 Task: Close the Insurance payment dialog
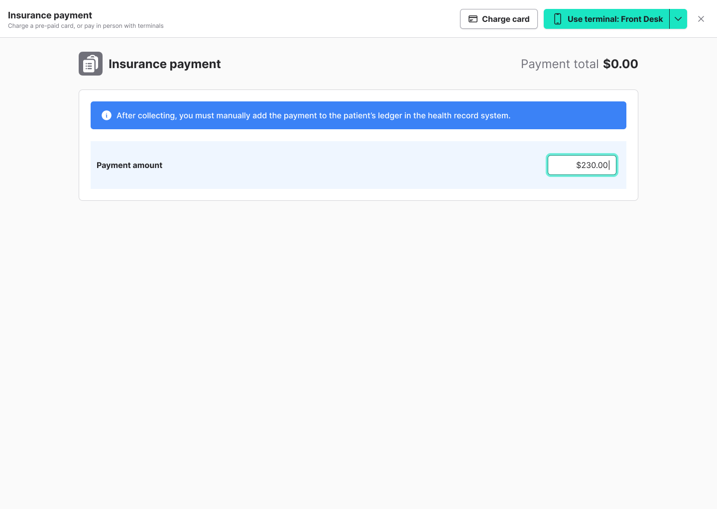[x=701, y=19]
